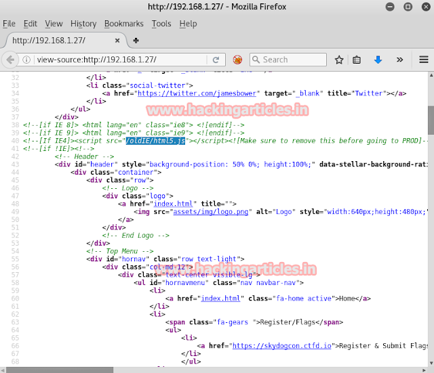Image resolution: width=434 pixels, height=373 pixels.
Task: Click the NoScript blocked icon
Action: [x=237, y=60]
